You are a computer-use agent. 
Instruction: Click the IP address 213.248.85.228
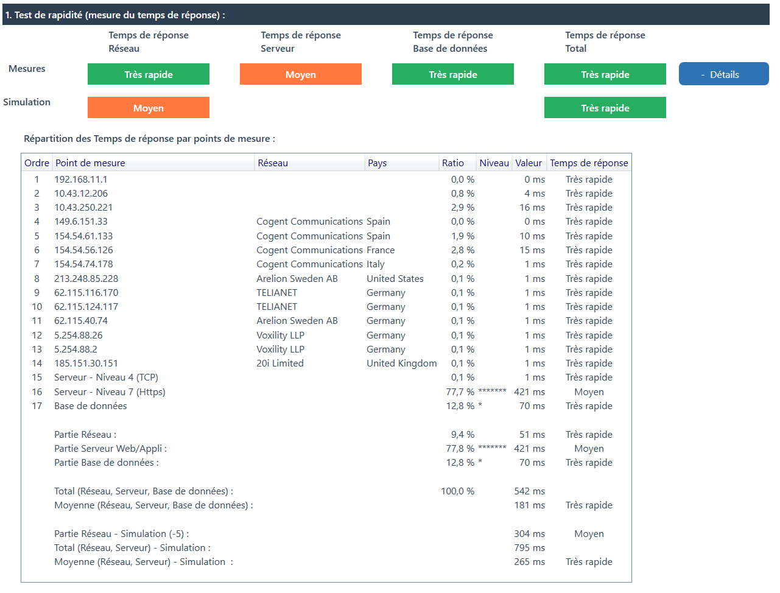coord(86,279)
